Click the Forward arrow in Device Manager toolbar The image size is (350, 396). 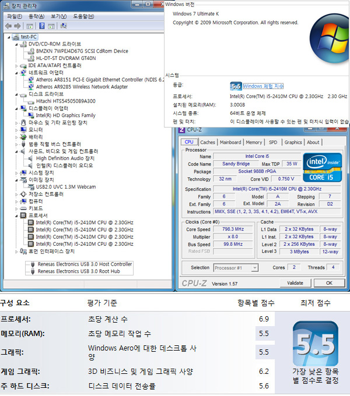coord(17,26)
